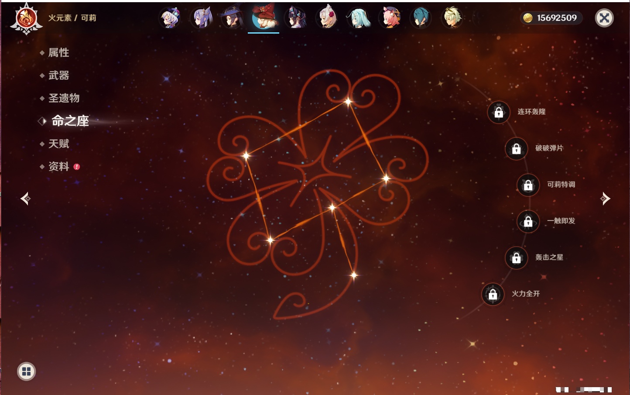This screenshot has width=630, height=395.
Task: Open the locked 一触即发 constellation node
Action: tap(528, 221)
